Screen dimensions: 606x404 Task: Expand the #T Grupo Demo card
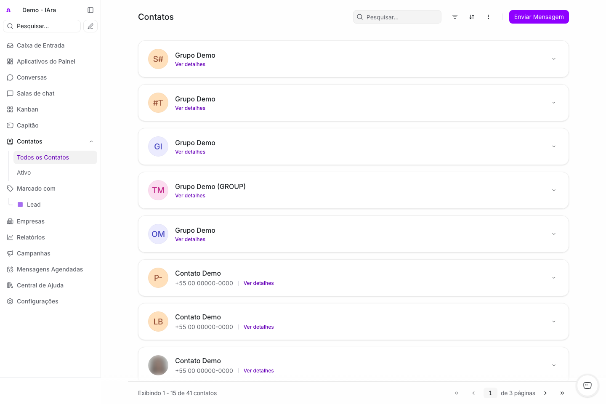point(554,103)
